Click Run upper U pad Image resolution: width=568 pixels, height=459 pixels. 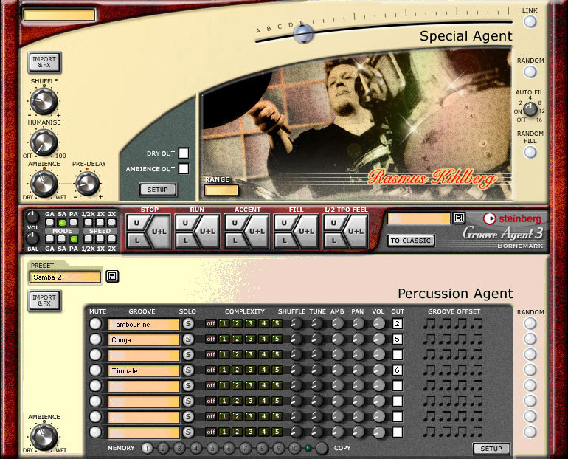tap(185, 223)
